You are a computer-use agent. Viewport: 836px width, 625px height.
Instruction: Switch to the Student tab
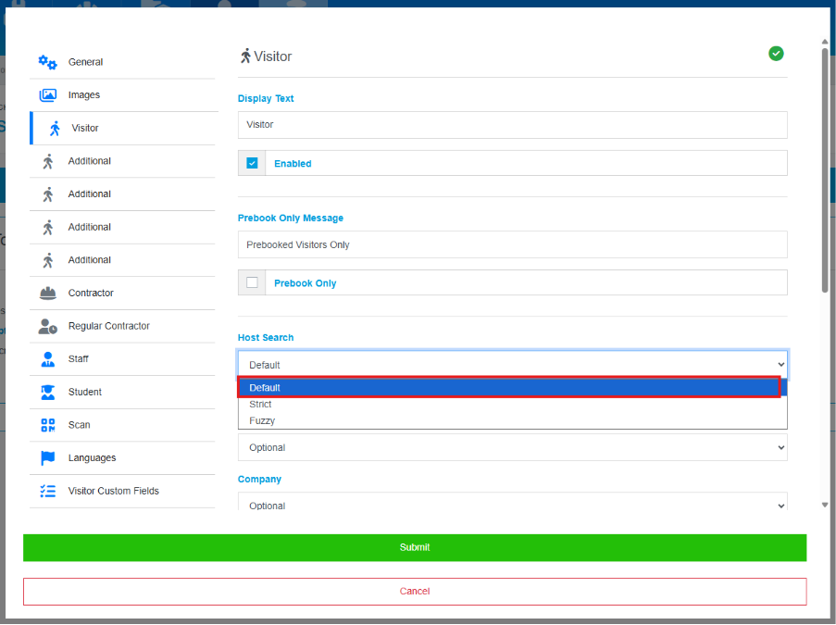point(122,392)
